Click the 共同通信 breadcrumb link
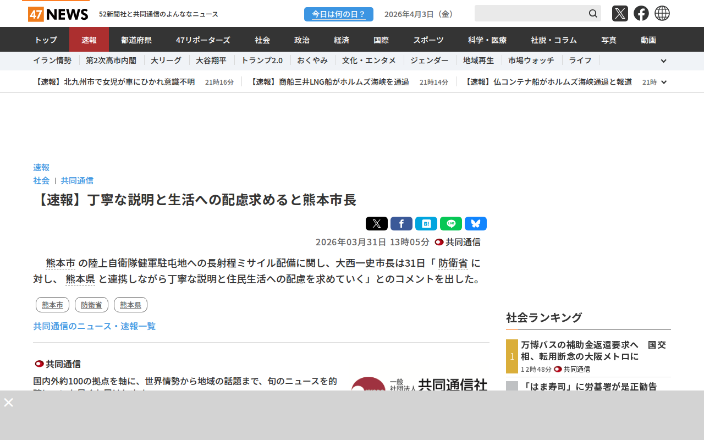Image resolution: width=704 pixels, height=440 pixels. pyautogui.click(x=77, y=180)
